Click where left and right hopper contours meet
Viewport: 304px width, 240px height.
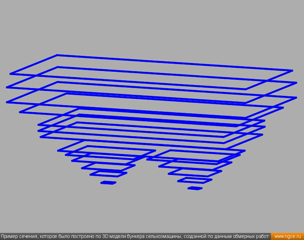(147, 158)
